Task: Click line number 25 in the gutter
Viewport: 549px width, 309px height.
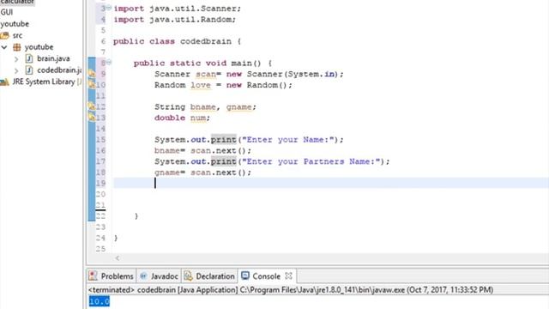Action: (100, 249)
